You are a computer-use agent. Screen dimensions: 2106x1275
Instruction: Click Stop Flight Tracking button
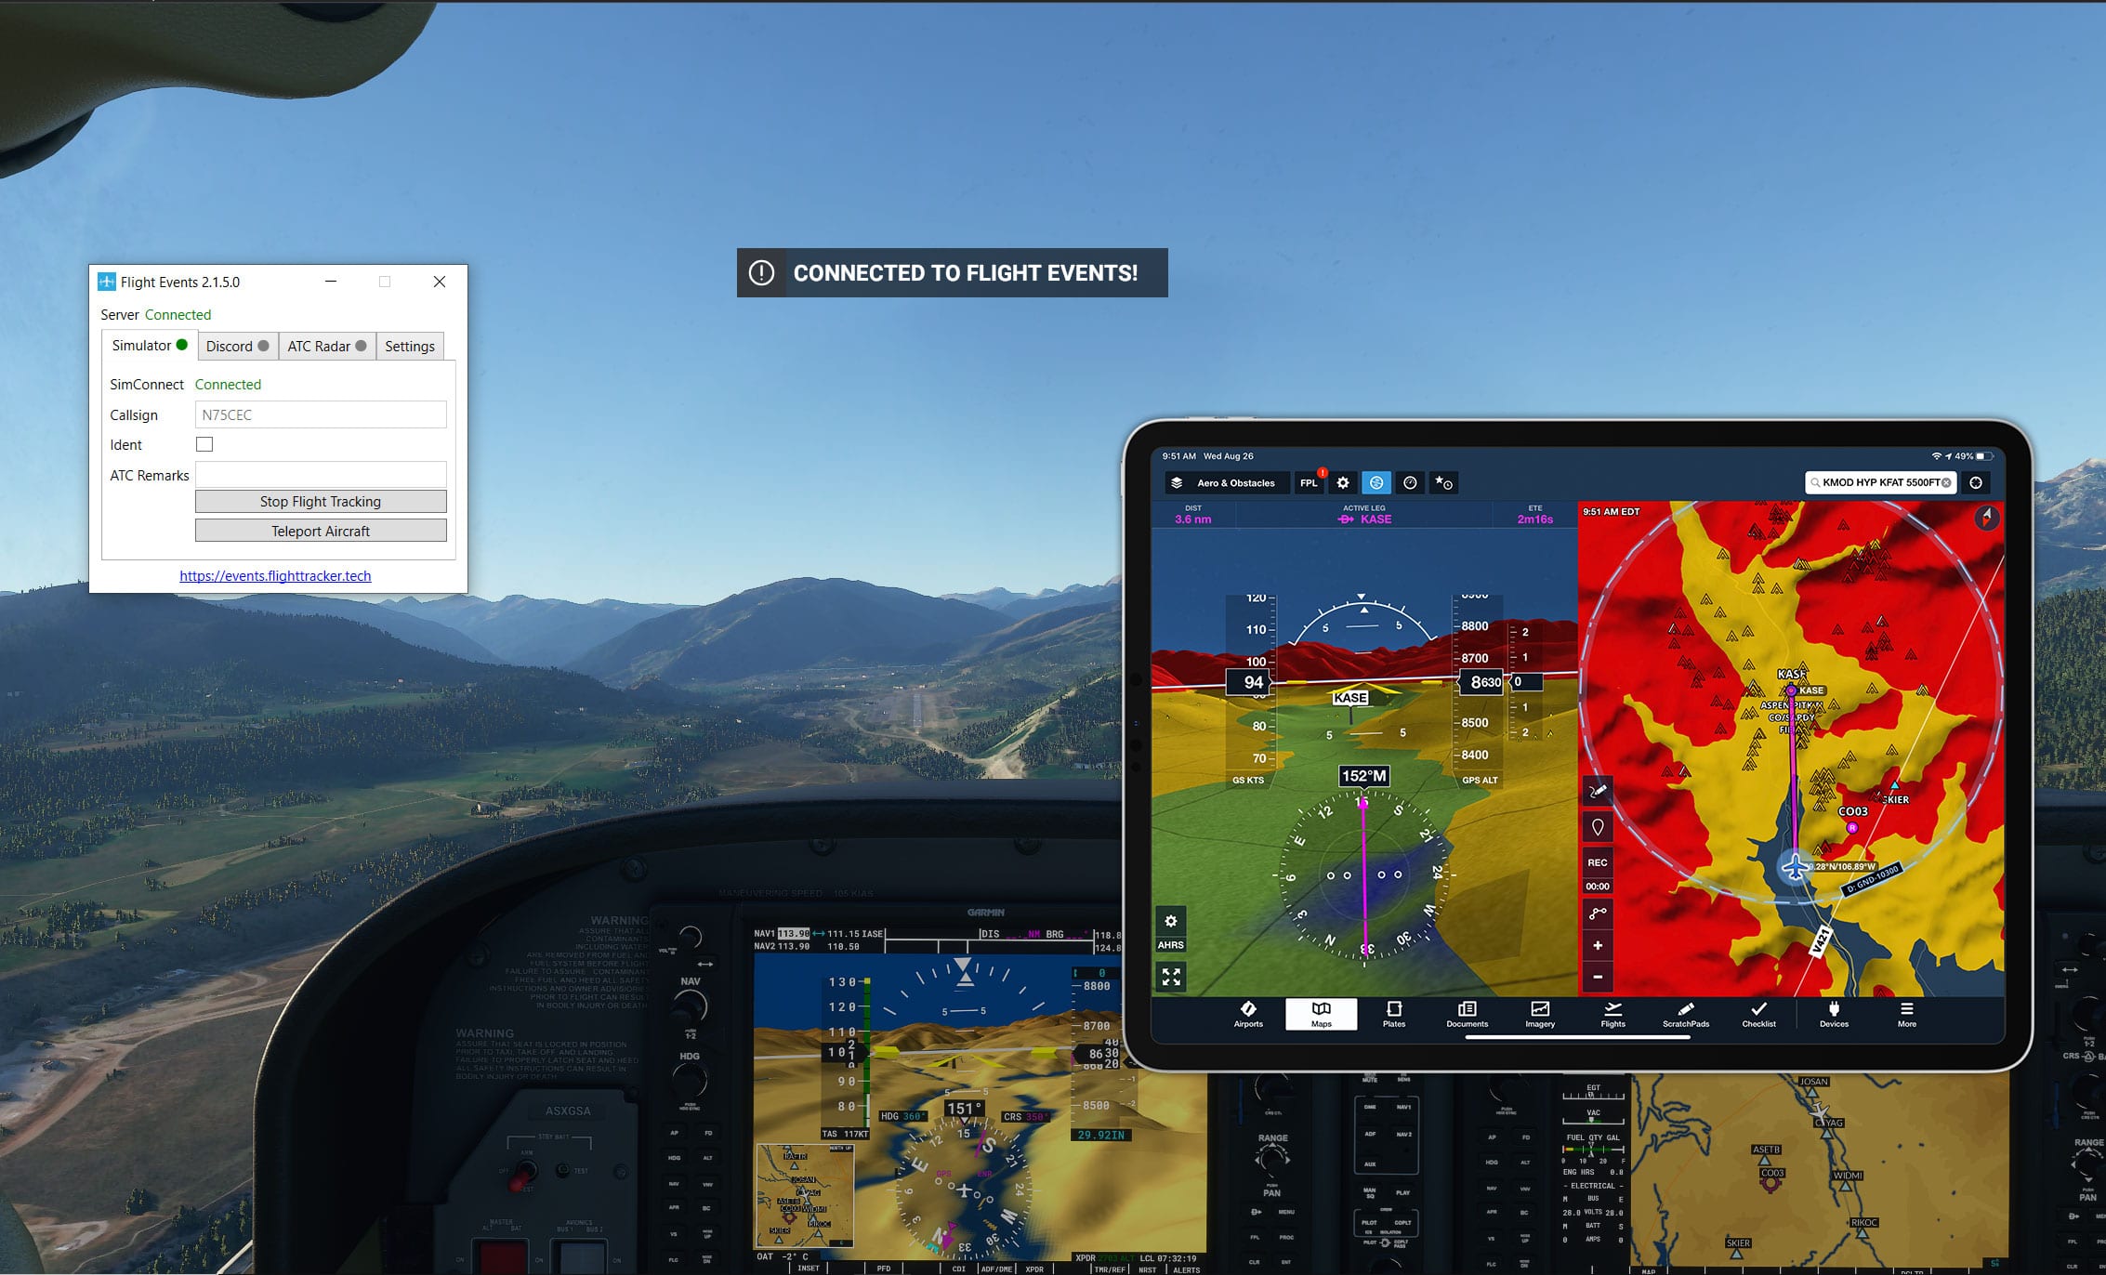321,501
